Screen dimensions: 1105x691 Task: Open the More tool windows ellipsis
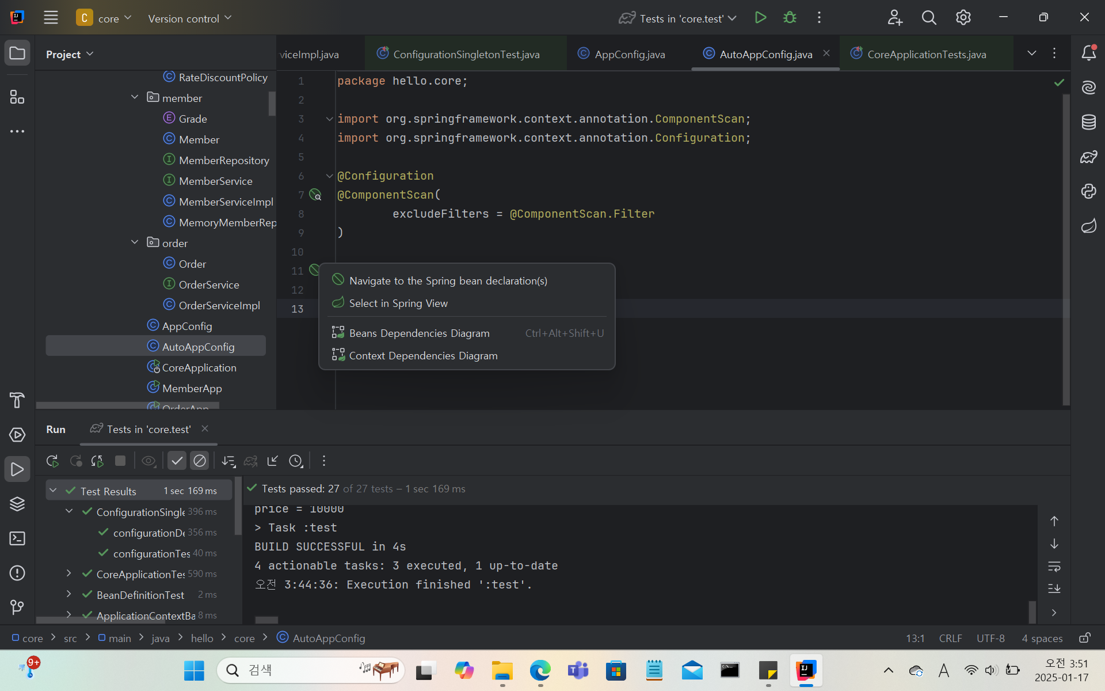(x=17, y=131)
